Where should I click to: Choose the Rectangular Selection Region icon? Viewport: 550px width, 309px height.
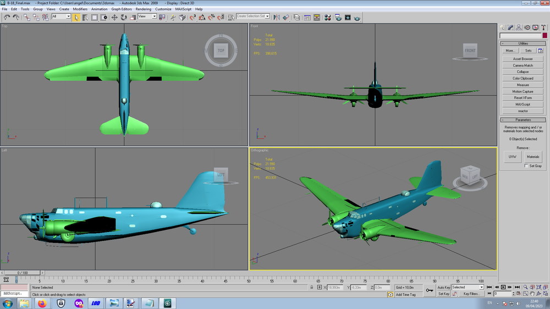click(x=95, y=17)
